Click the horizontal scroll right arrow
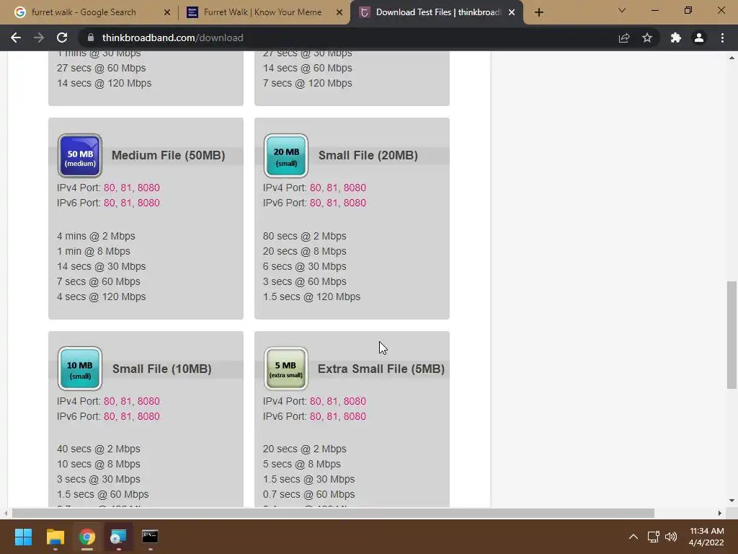 720,513
